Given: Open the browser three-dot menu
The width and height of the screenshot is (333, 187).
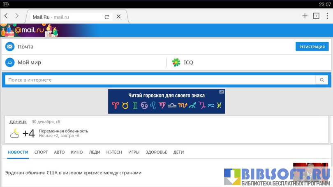Looking at the screenshot, I should 327,16.
